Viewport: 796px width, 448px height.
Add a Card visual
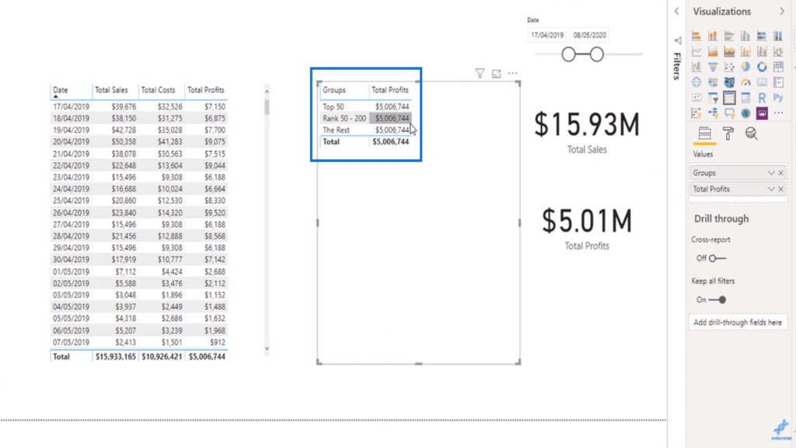[x=762, y=82]
